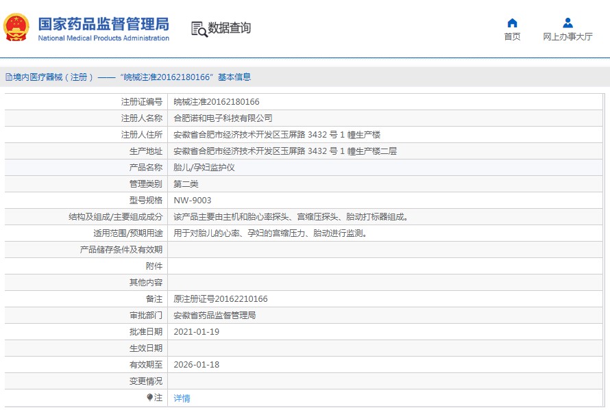
Task: Open 网上办事大厅 text link
Action: point(568,37)
